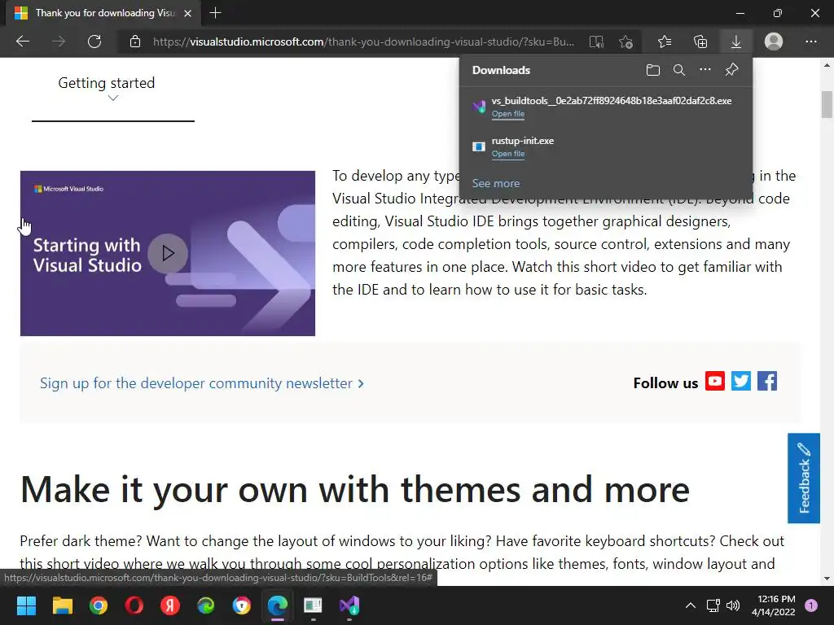Open the browser profile avatar
834x625 pixels.
click(x=774, y=42)
